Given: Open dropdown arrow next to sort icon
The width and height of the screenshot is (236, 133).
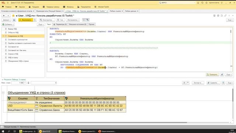Looking at the screenshot, I should pos(188,83).
